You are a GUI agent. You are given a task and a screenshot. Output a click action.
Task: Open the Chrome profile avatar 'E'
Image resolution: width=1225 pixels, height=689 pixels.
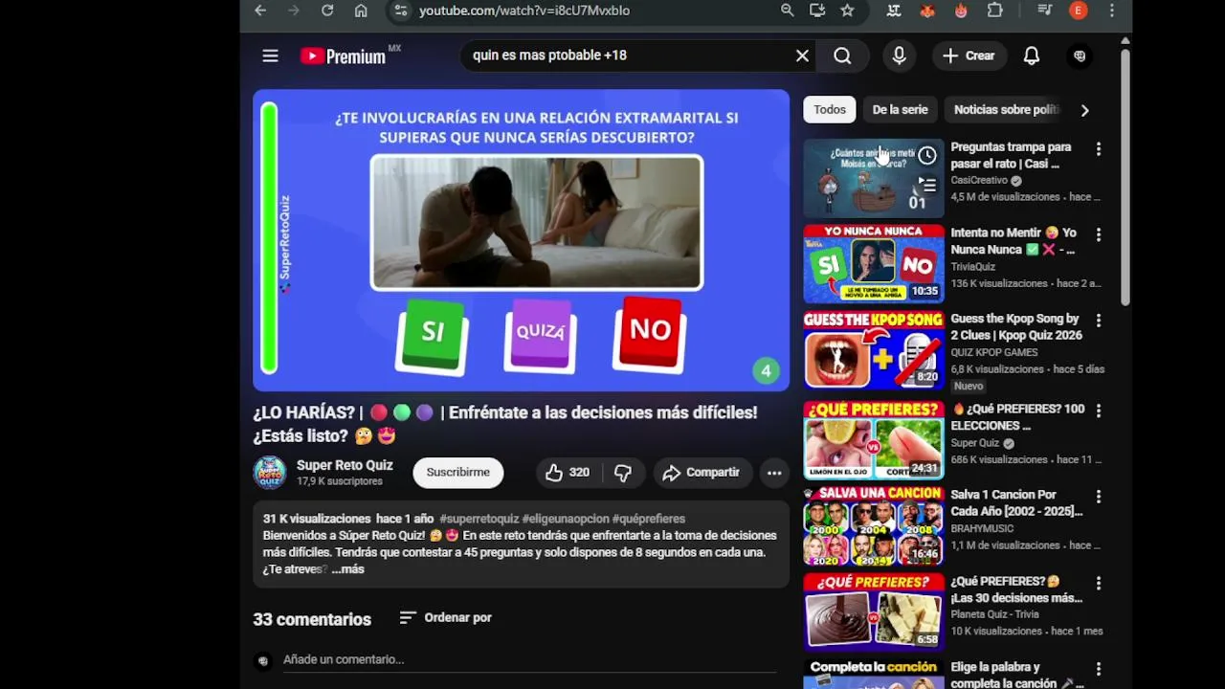click(1079, 11)
